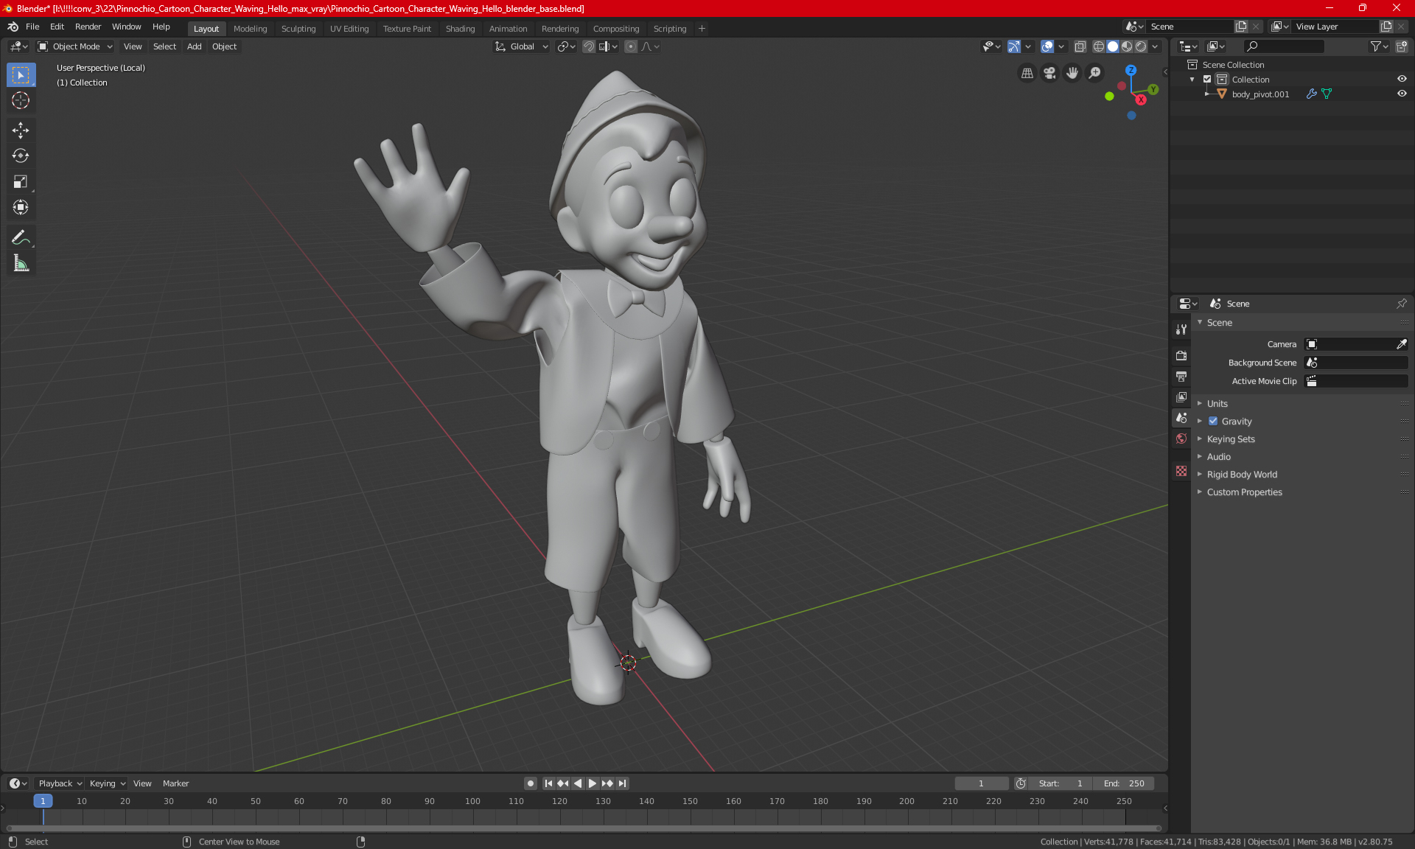
Task: Select the Measure tool
Action: (x=21, y=263)
